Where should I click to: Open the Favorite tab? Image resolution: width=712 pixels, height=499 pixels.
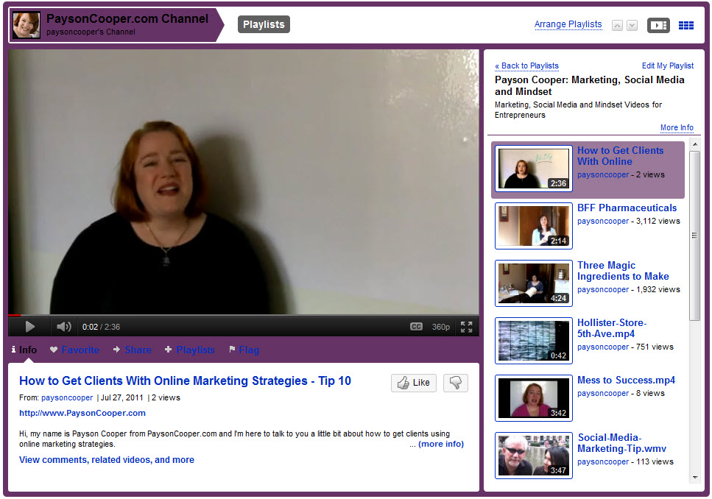[80, 350]
